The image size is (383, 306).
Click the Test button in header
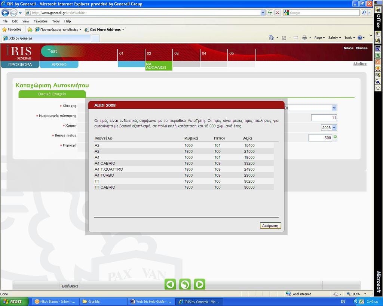(x=52, y=51)
